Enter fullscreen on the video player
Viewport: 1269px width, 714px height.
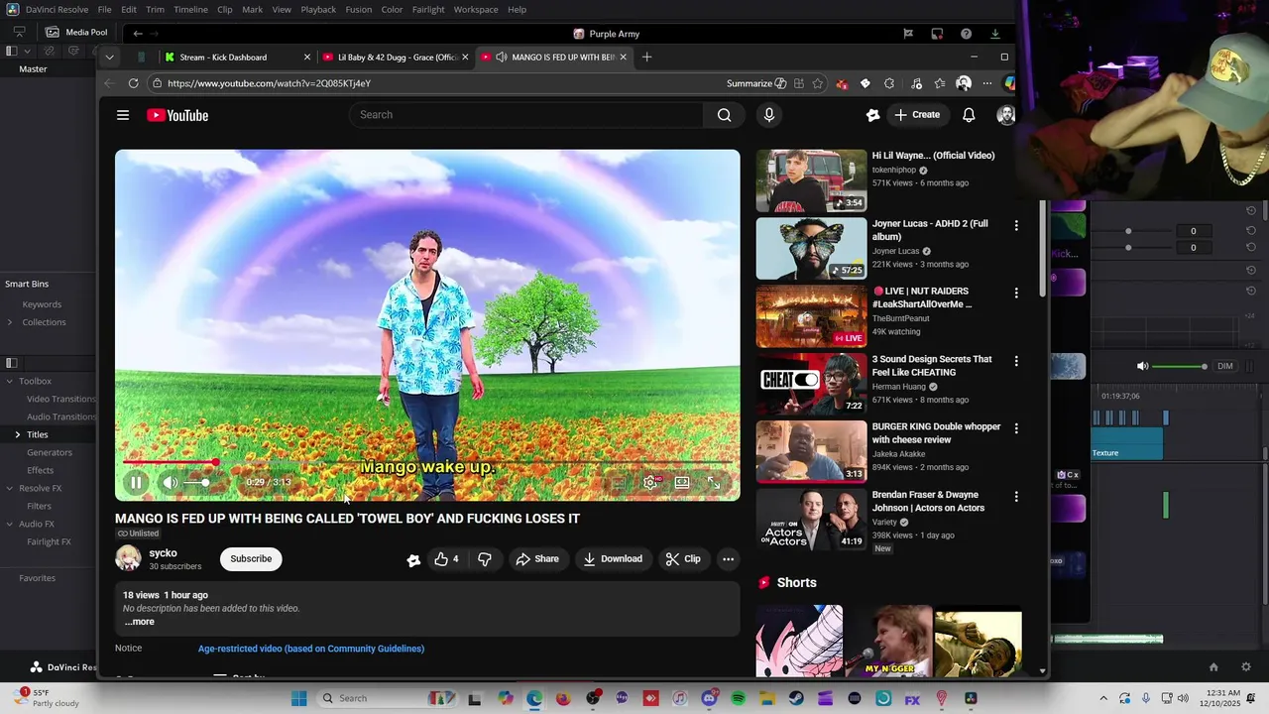pos(713,483)
